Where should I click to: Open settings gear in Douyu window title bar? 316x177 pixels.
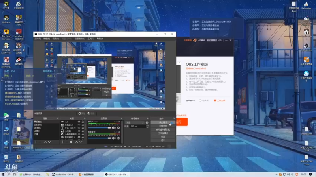pyautogui.click(x=220, y=40)
